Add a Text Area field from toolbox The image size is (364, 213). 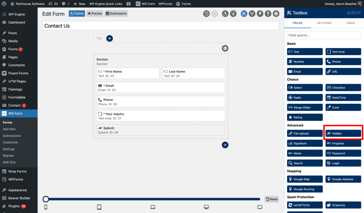343,52
